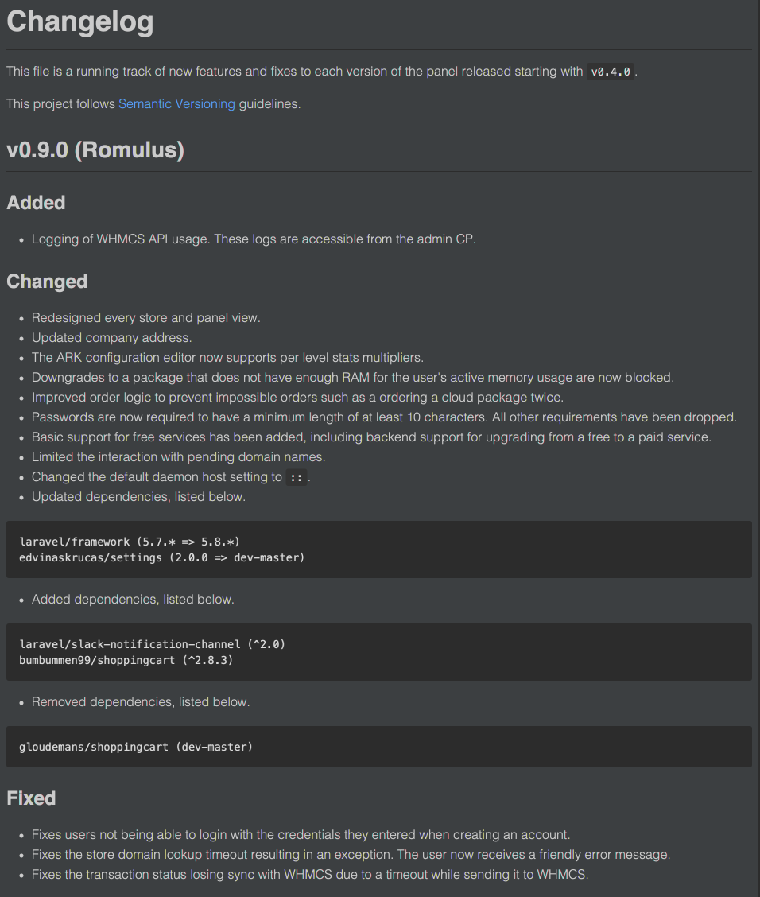This screenshot has width=760, height=897.
Task: Click the laravel/slack-notification-channel code line
Action: pos(152,644)
